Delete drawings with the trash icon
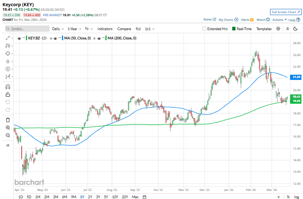This screenshot has height=199, width=303. pos(7,120)
